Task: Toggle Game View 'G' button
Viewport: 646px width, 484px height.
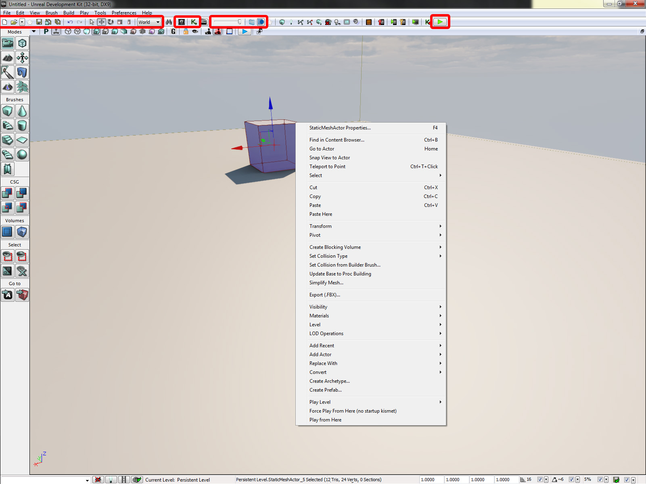Action: coord(174,31)
